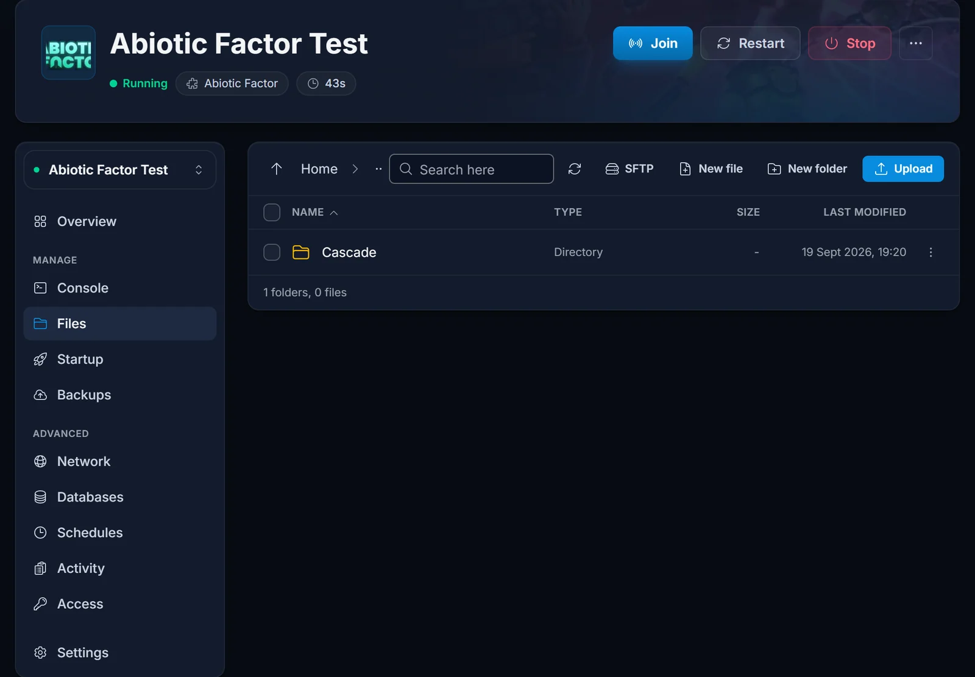The width and height of the screenshot is (975, 677).
Task: Select the Cascade folder checkbox
Action: [272, 252]
